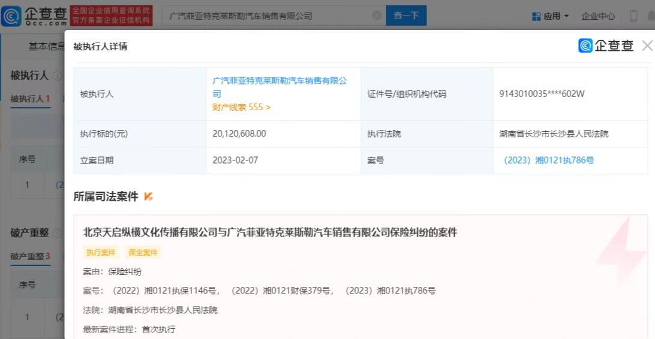Click the 最新案件进程：首次执行 line
Screen dimensions: 655x339
coord(129,329)
